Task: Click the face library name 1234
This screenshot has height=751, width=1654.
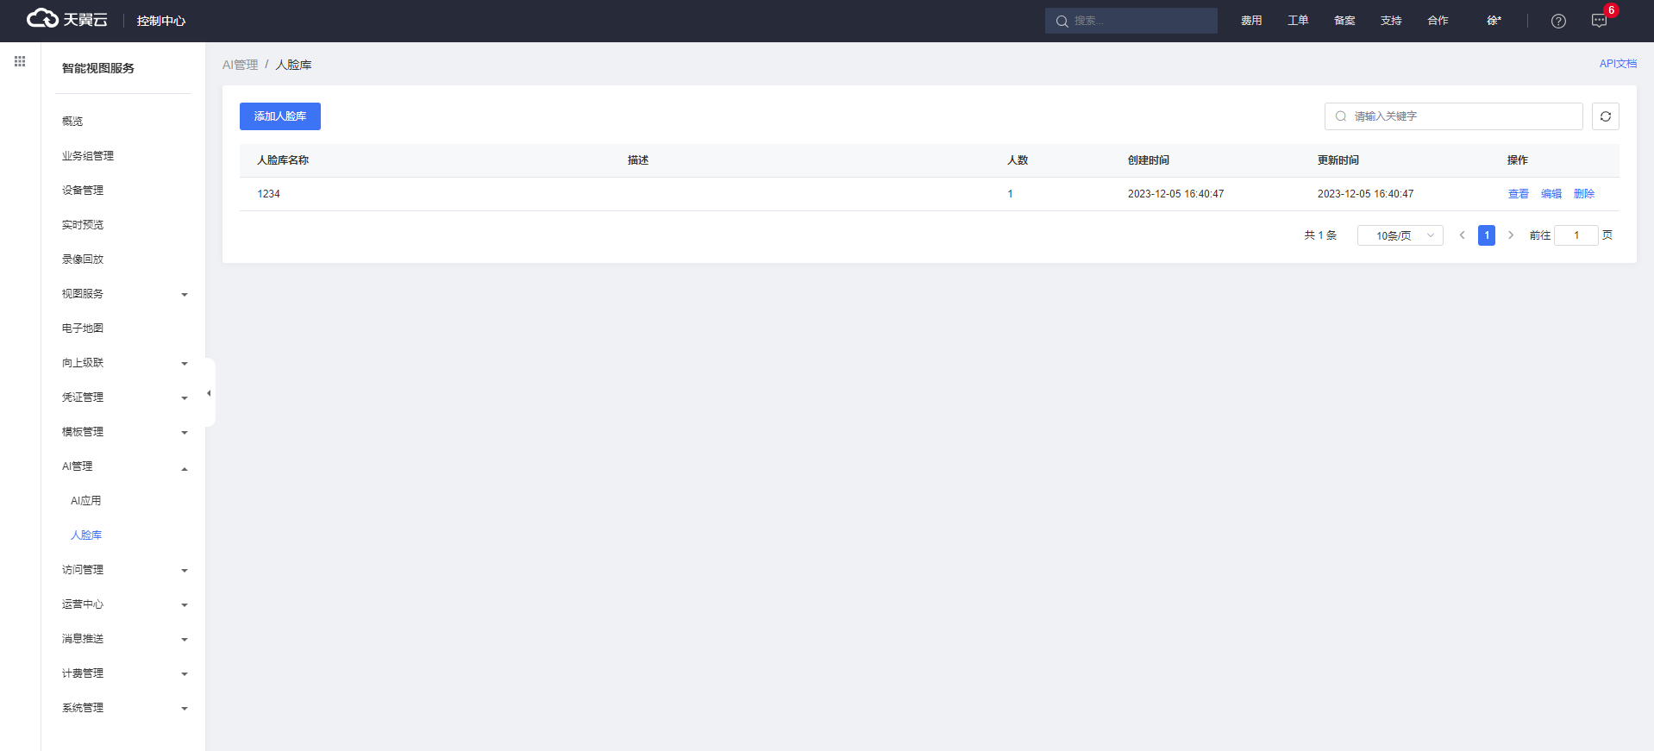Action: point(268,194)
